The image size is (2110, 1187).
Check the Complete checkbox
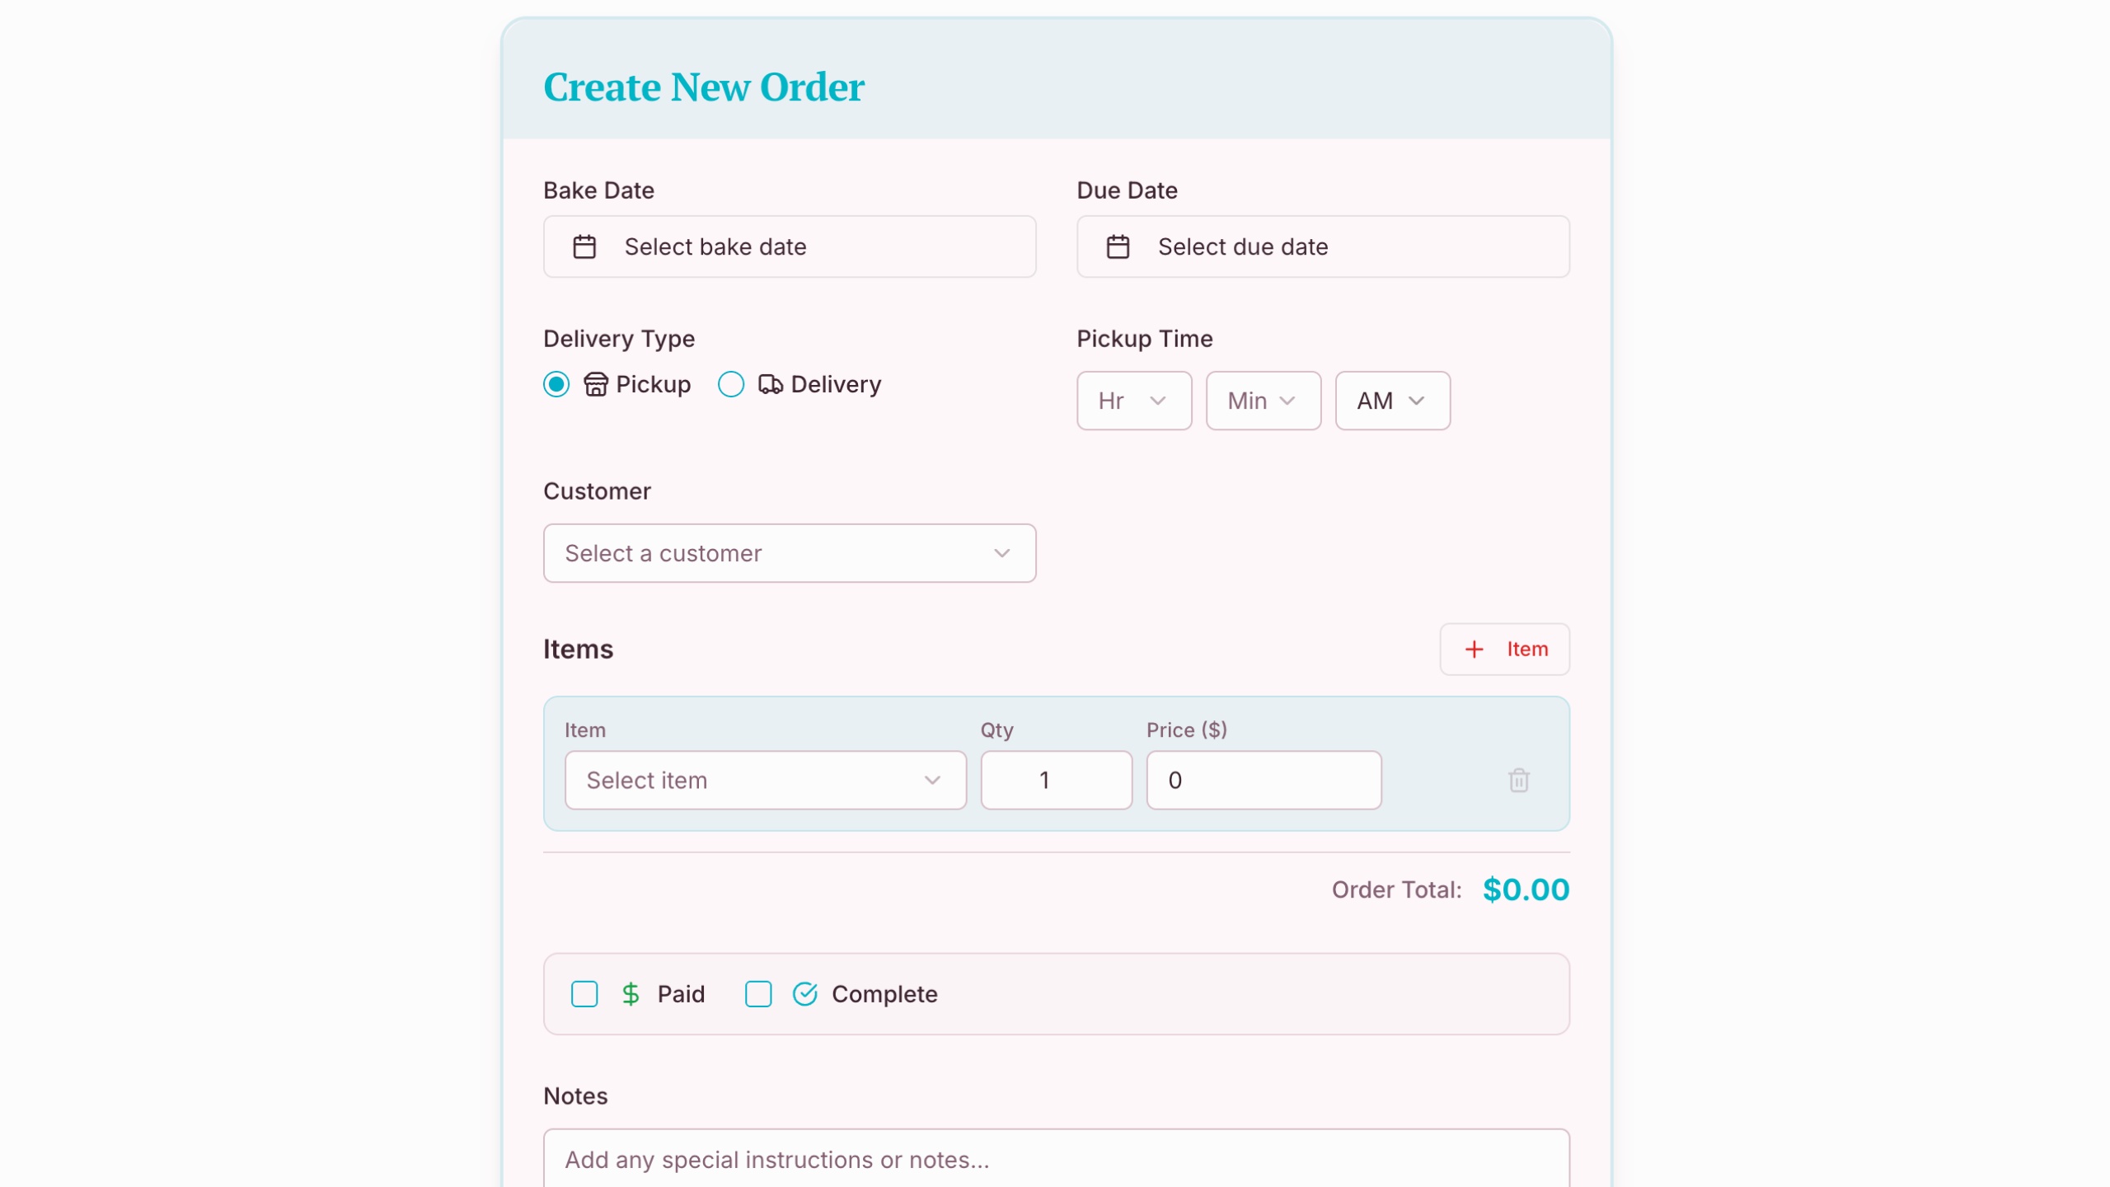click(x=757, y=993)
